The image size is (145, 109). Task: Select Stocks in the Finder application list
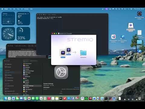pos(26,84)
